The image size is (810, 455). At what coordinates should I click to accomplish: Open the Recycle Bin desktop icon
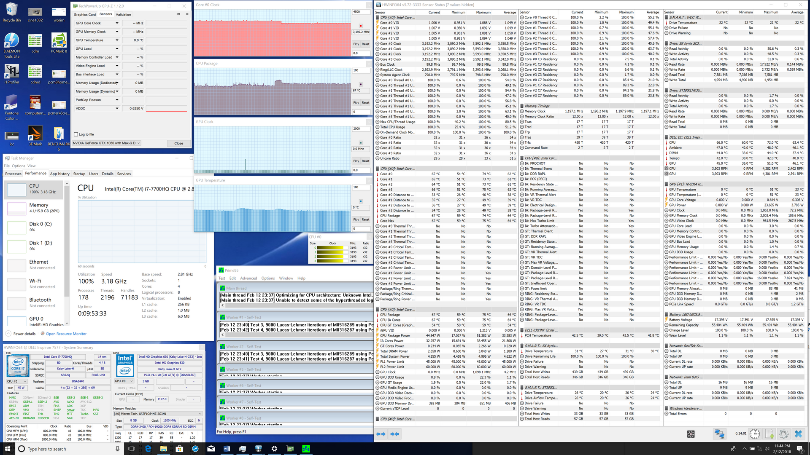click(11, 12)
